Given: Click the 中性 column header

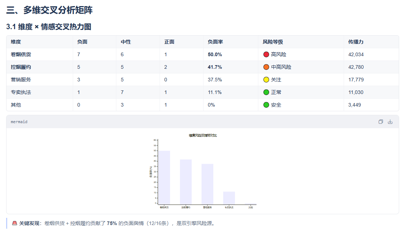Looking at the screenshot, I should click(x=126, y=42).
